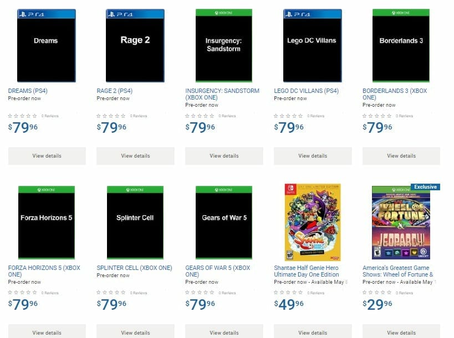Click the Borderlands 3 box art
Image resolution: width=454 pixels, height=338 pixels.
401,45
